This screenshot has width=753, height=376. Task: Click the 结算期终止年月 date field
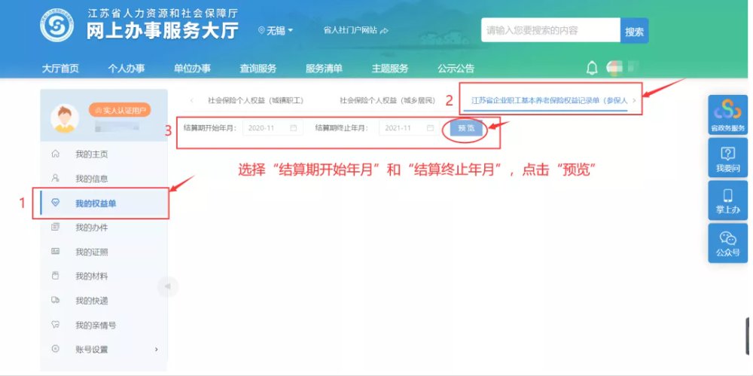408,128
